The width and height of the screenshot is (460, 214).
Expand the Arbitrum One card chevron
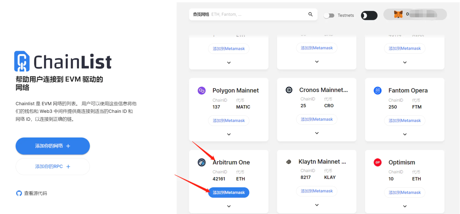point(229,206)
